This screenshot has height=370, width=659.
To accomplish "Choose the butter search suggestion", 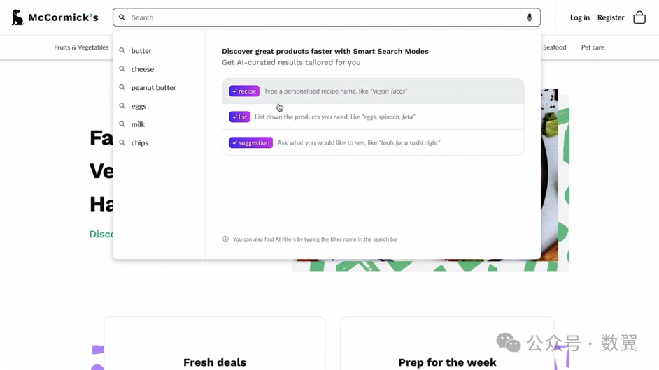I will (141, 51).
